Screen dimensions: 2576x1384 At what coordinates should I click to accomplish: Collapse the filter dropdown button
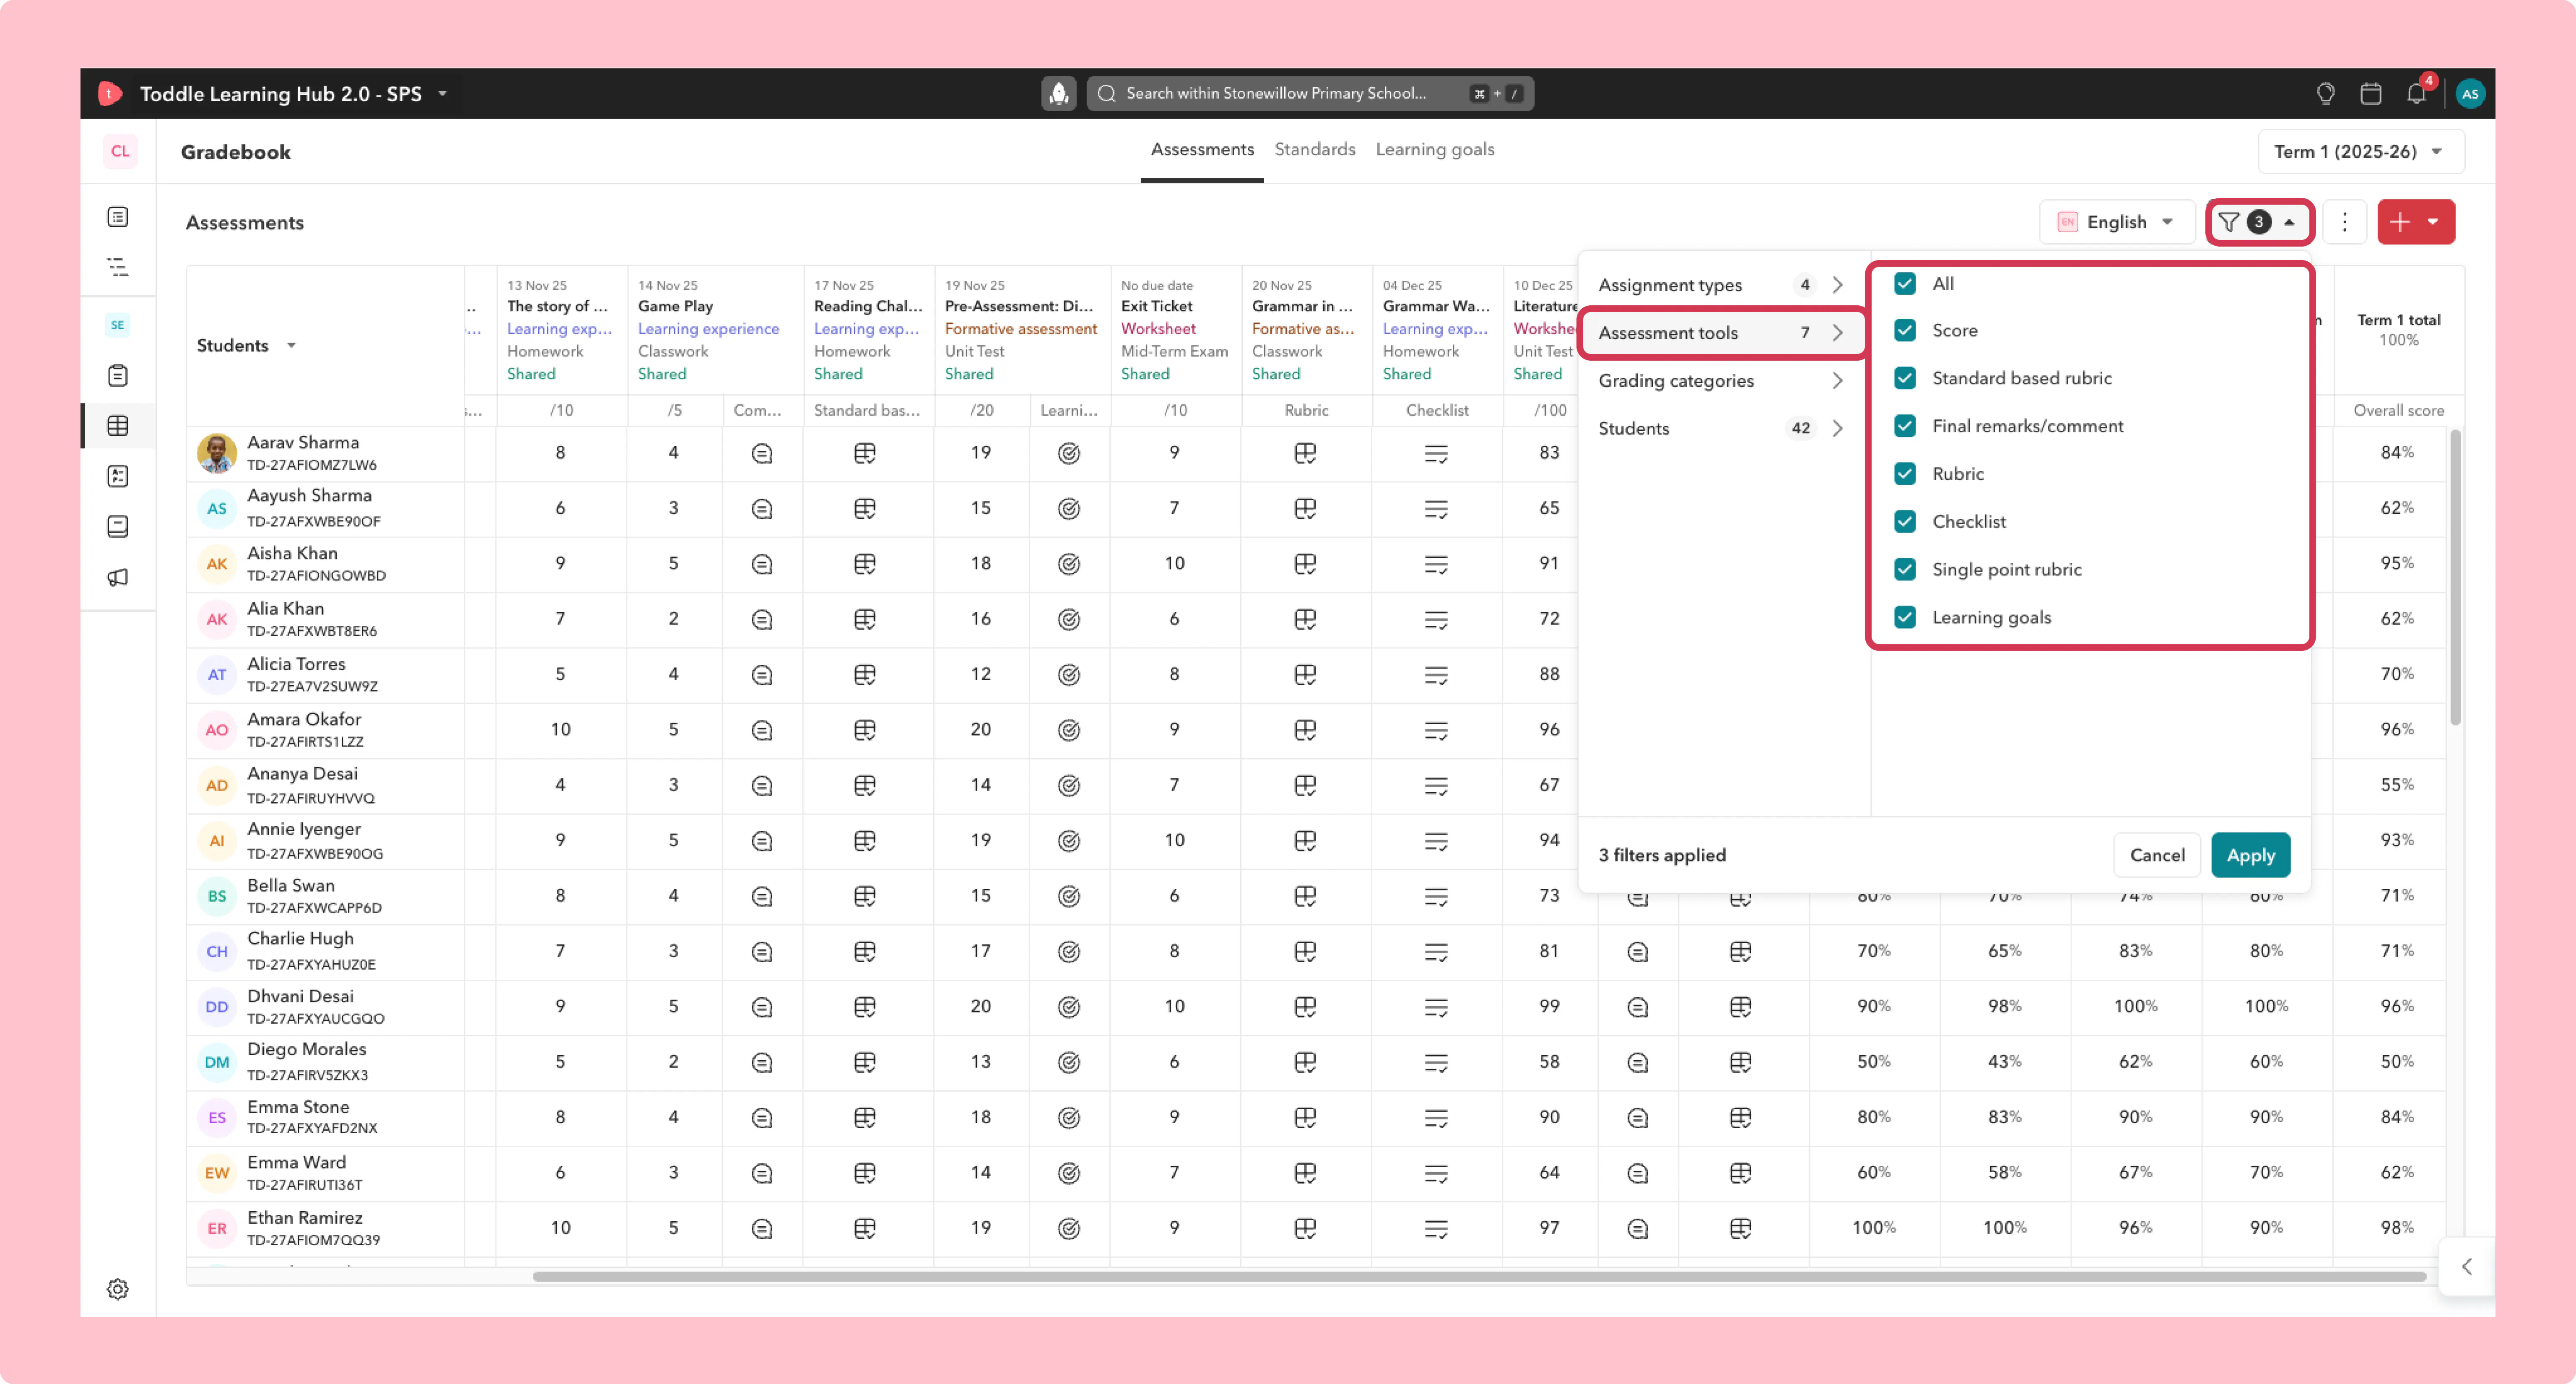[x=2259, y=222]
